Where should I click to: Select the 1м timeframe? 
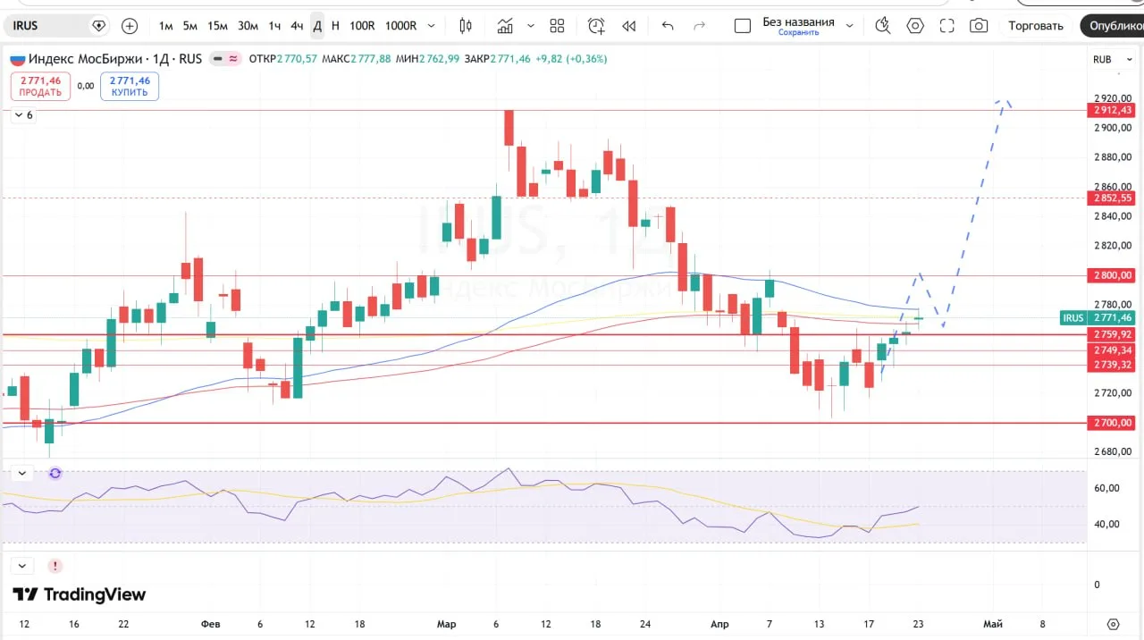tap(165, 26)
